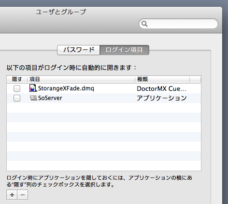This screenshot has height=204, width=228.
Task: Toggle hide checkbox for SoServer
Action: (x=17, y=98)
